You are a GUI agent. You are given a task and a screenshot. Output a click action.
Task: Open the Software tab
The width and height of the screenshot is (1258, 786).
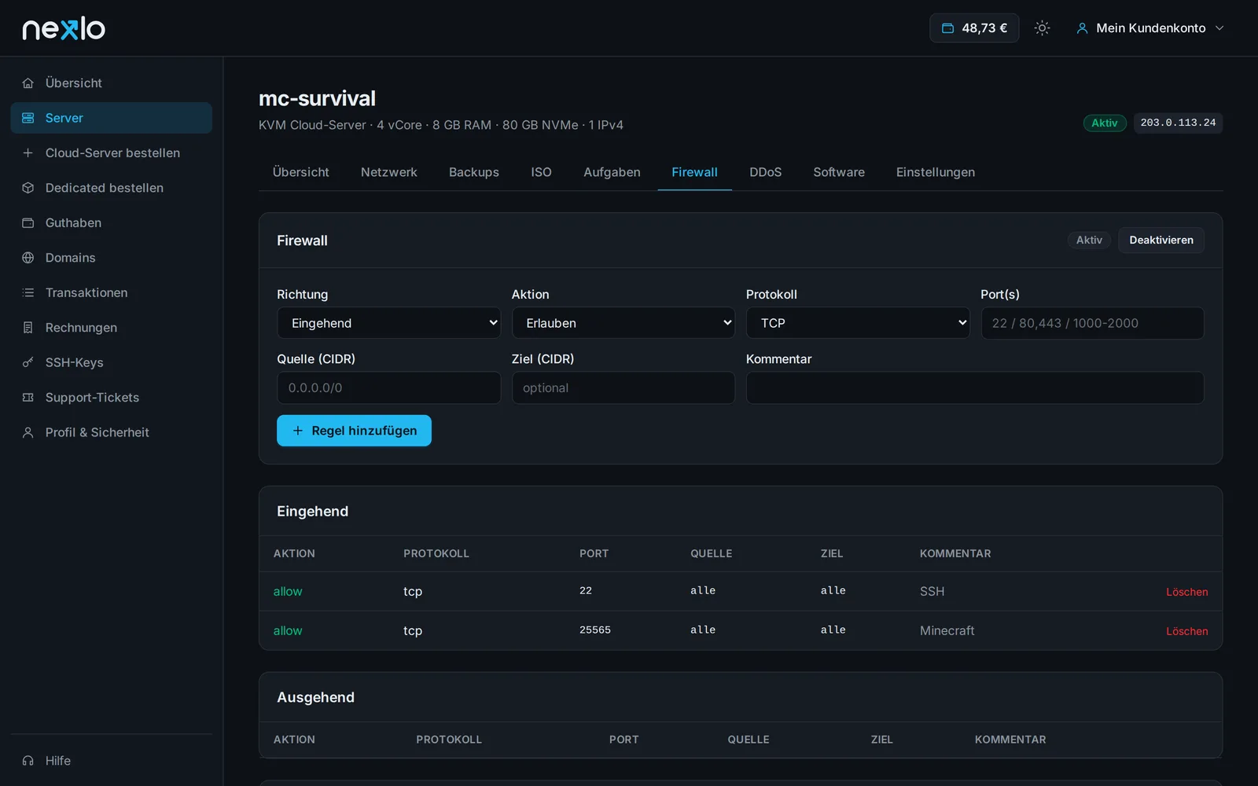(x=839, y=172)
